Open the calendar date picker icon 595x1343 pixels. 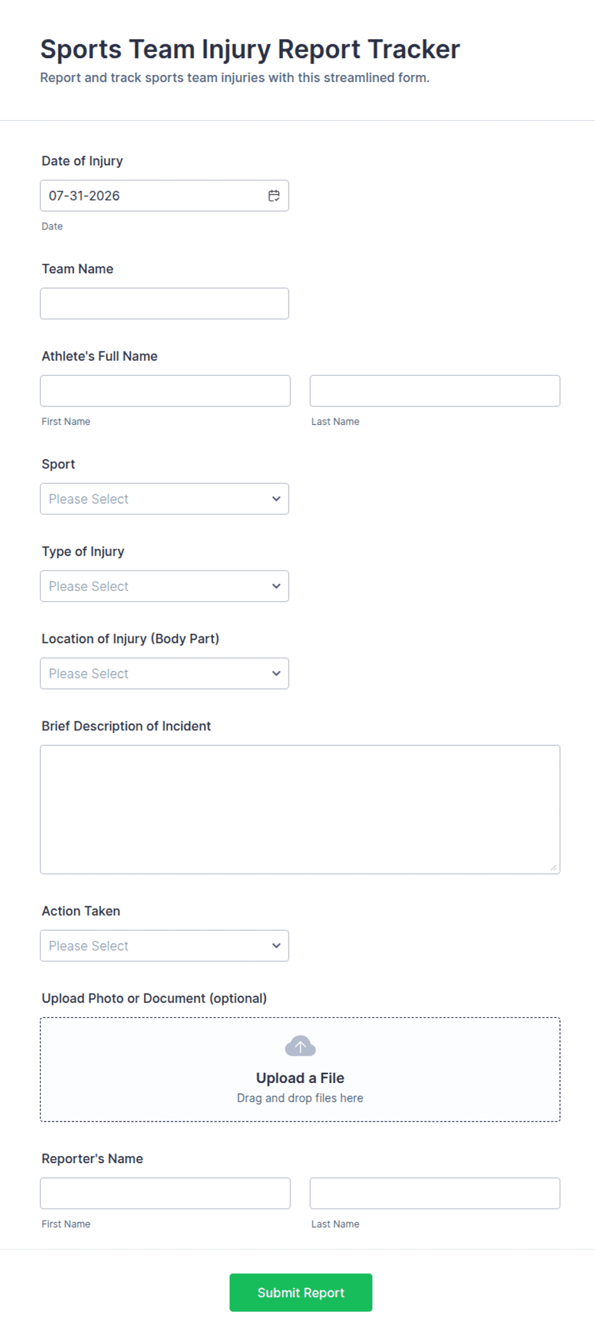(x=274, y=196)
